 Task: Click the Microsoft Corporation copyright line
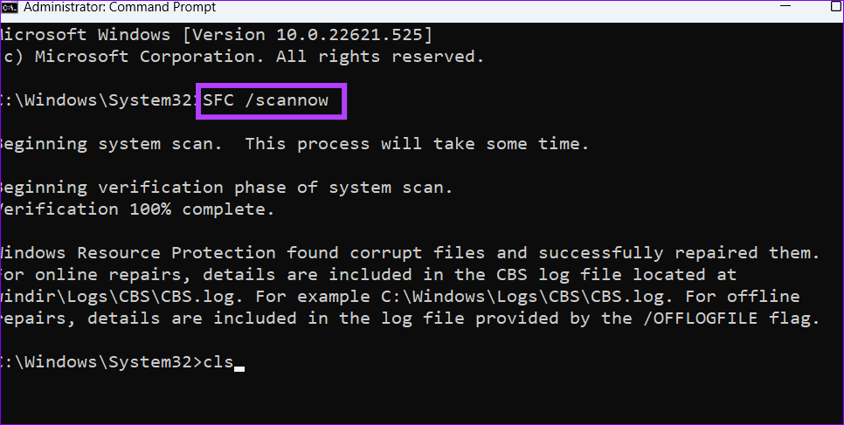click(240, 56)
